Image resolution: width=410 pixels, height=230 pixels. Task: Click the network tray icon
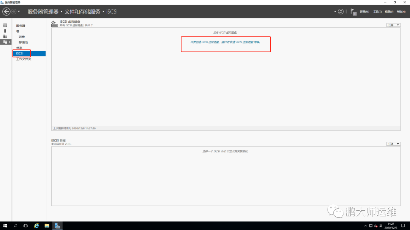pos(371,226)
